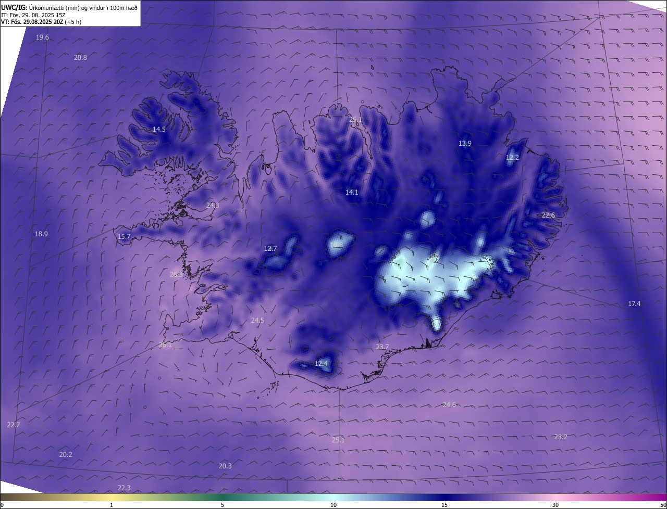Click the '10' tick on the colour scale
Viewport: 667px width, 509px height.
click(333, 505)
